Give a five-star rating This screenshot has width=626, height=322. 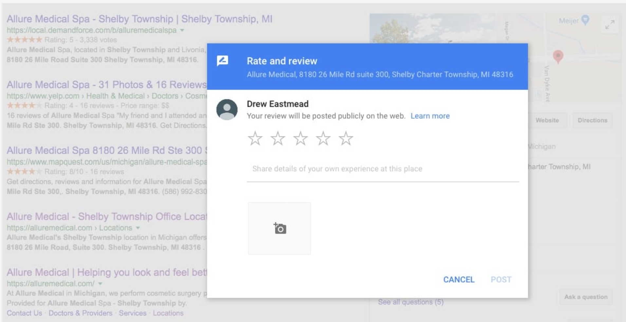pyautogui.click(x=346, y=138)
